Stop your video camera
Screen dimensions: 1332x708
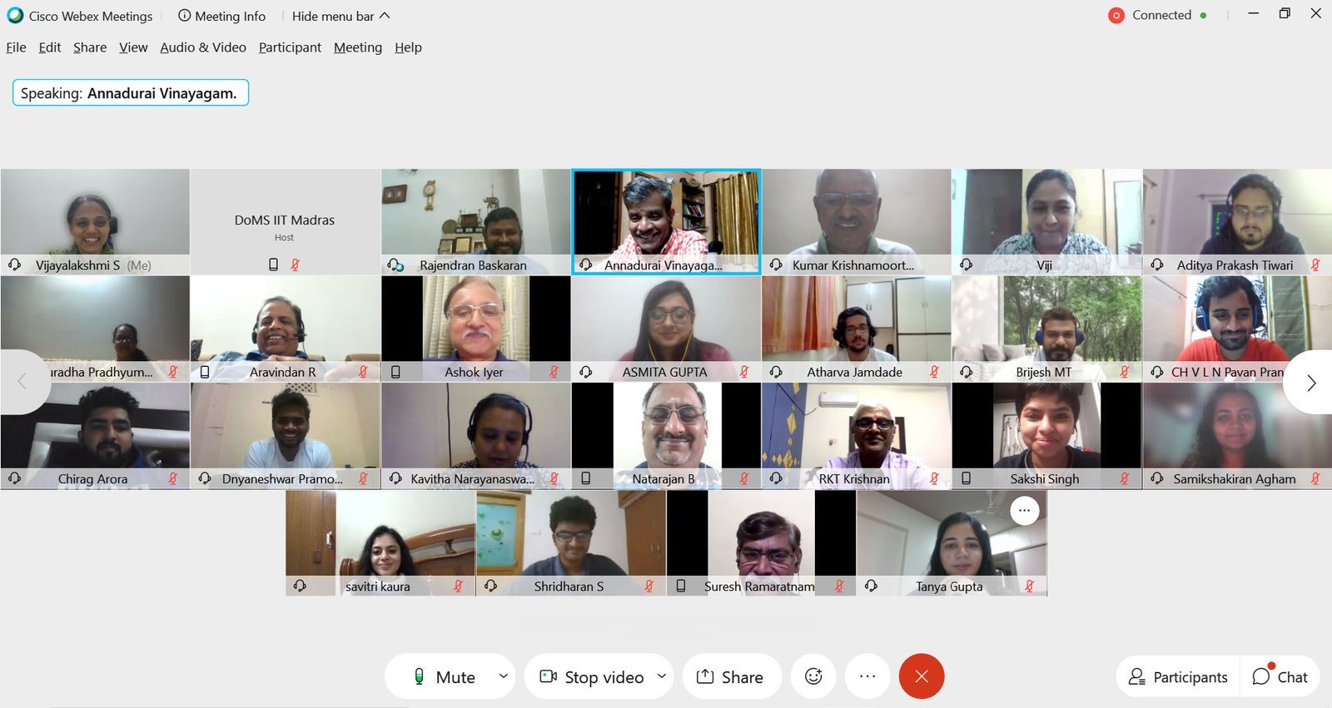[592, 677]
